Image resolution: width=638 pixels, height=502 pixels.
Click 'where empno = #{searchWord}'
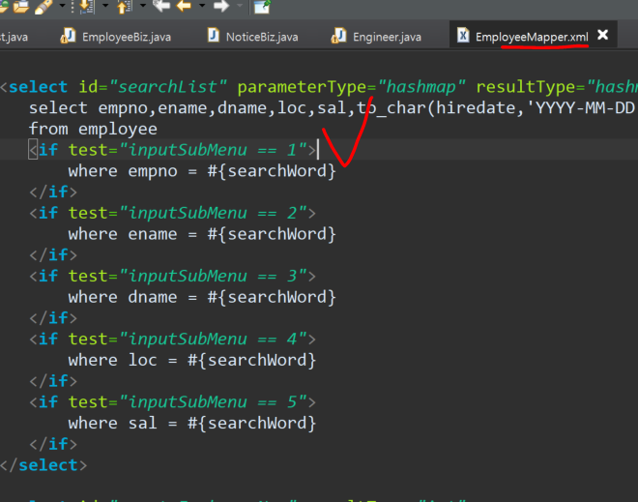point(202,171)
